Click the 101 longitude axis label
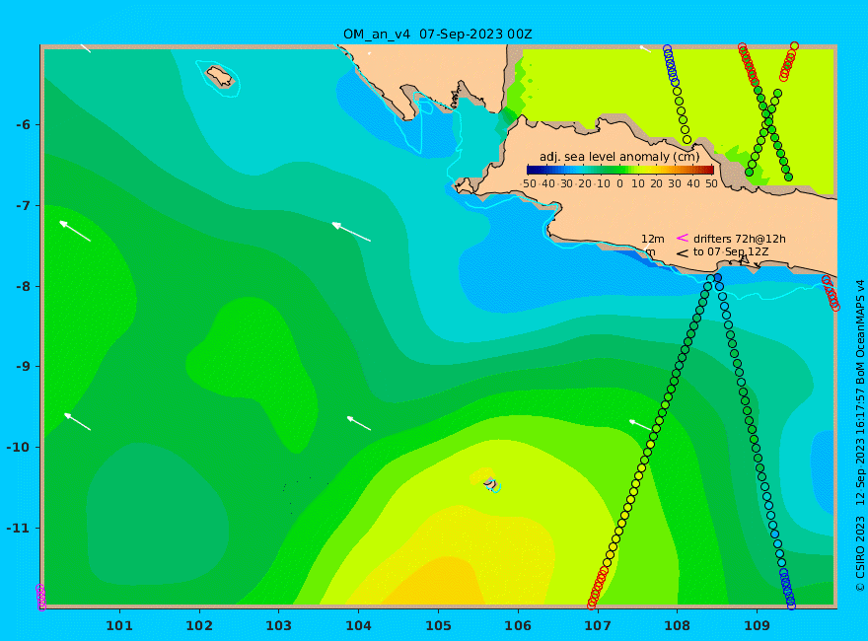Screen dimensions: 868x641 pyautogui.click(x=119, y=626)
